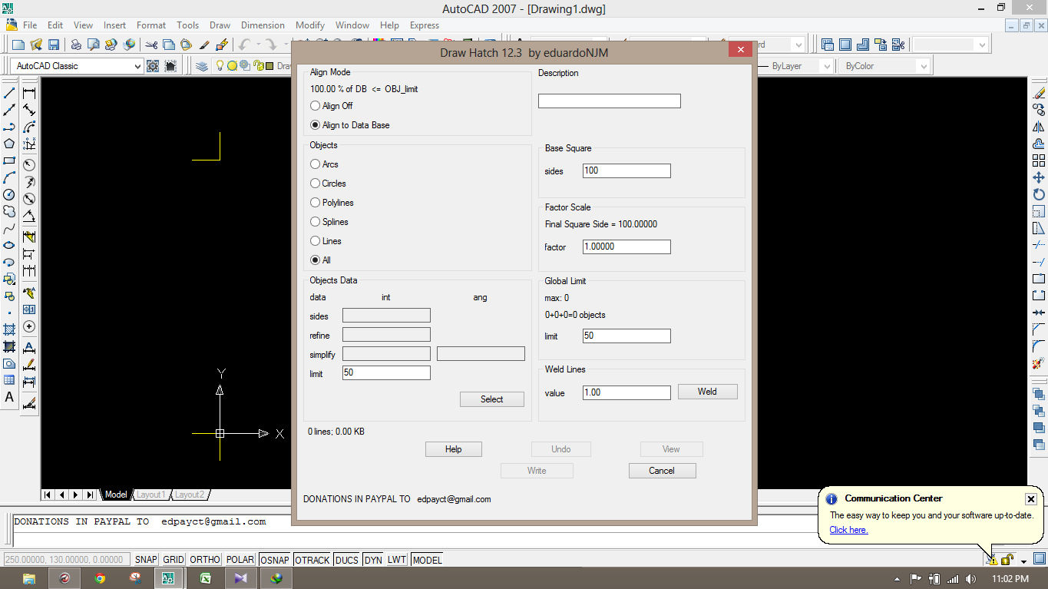Expand the dimension style dropdown
Screen dimensions: 1048x589
pyautogui.click(x=797, y=44)
